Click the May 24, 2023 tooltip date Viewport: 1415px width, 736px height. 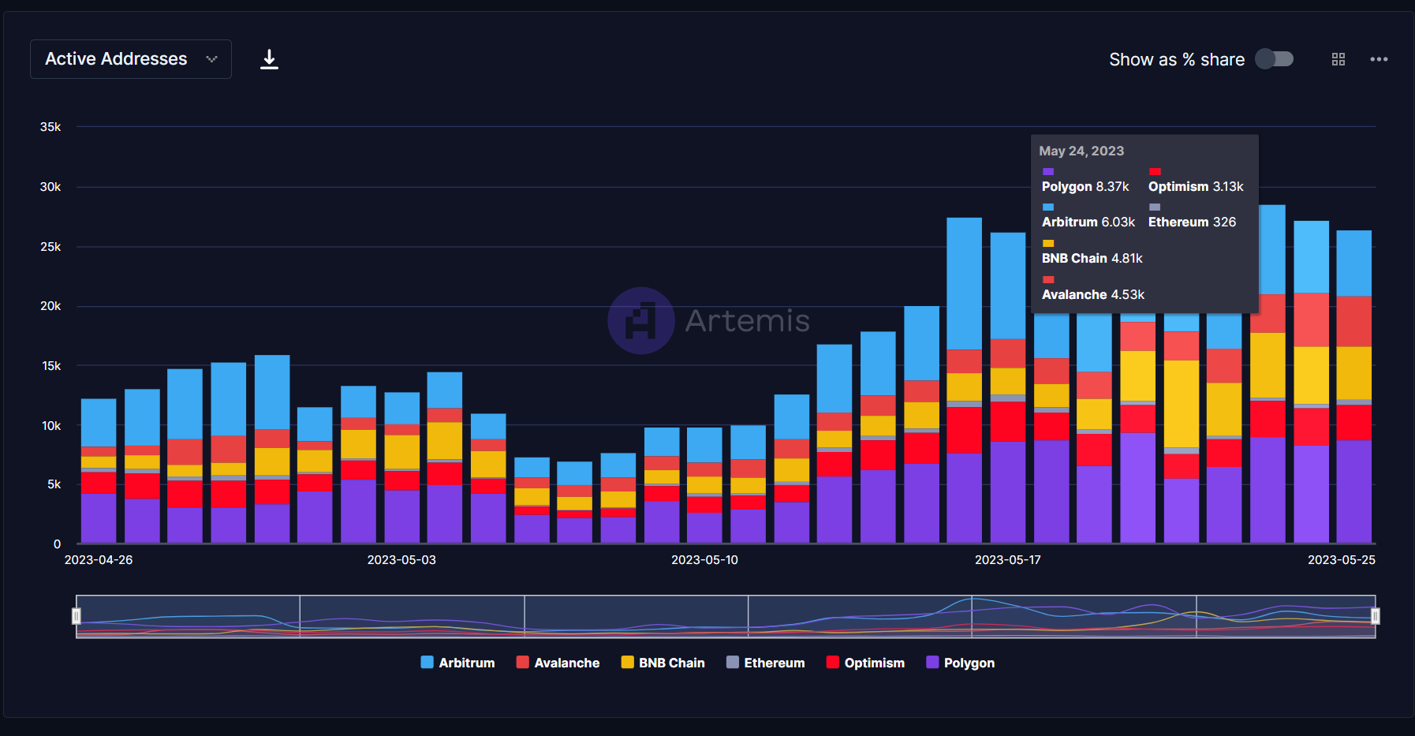pos(1081,151)
